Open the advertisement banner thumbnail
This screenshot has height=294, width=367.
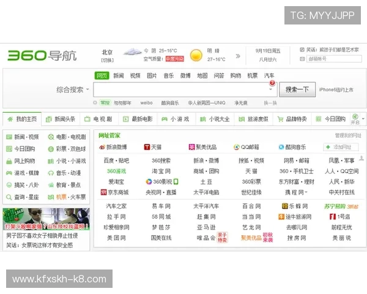click(46, 219)
